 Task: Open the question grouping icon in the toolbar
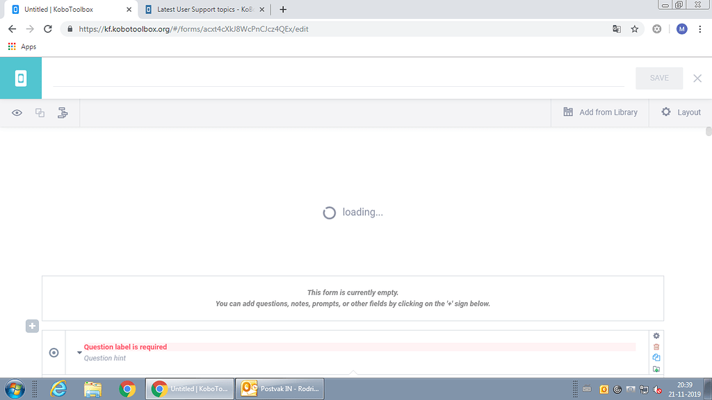[x=63, y=112]
